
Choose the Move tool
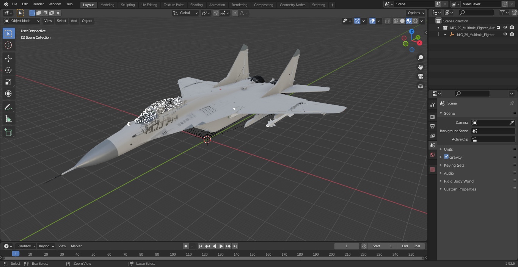[x=8, y=58]
